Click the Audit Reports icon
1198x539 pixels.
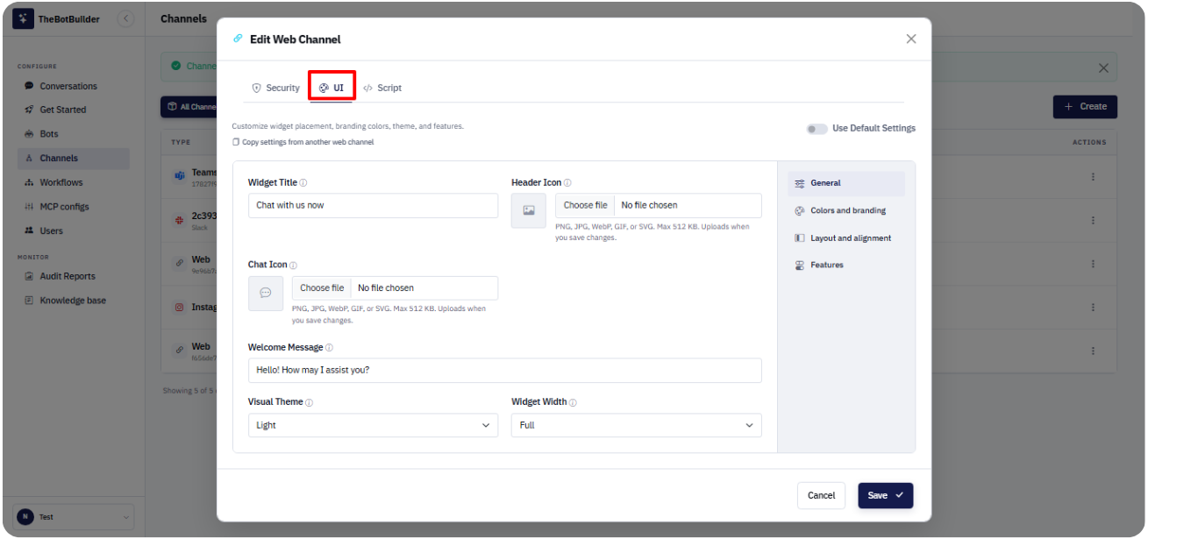point(29,276)
